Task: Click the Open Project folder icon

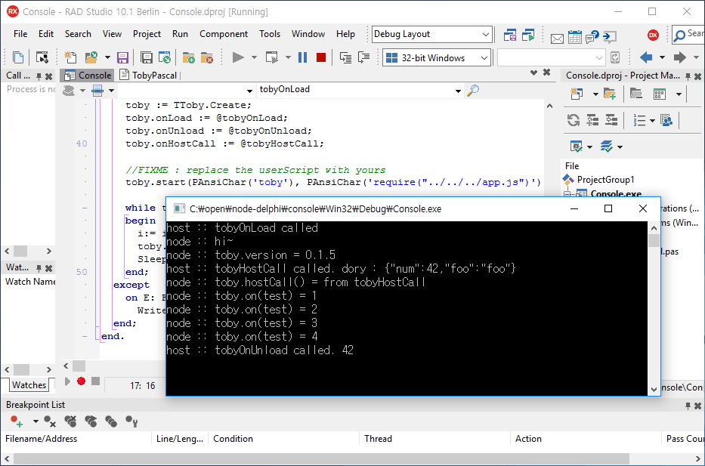Action: click(91, 57)
